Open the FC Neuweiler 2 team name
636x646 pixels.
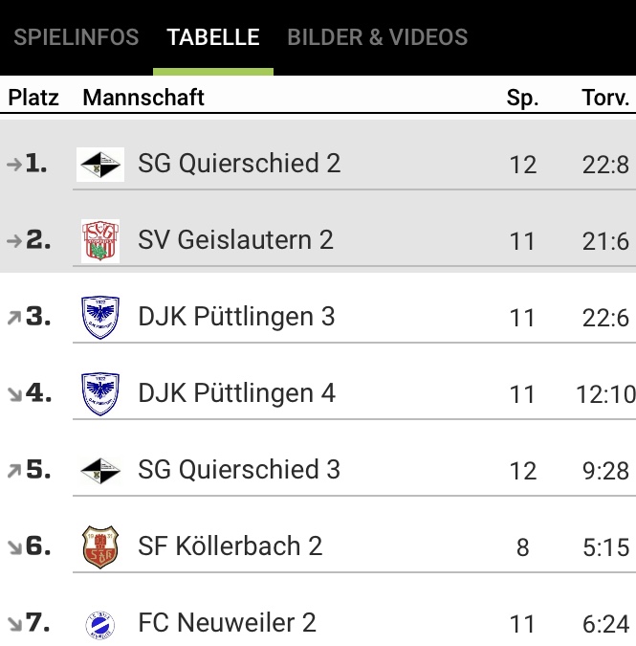227,623
